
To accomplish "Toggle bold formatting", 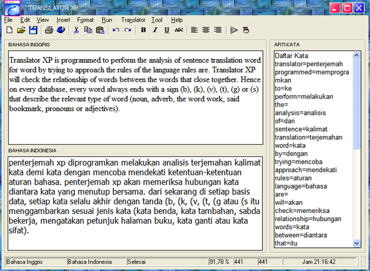I will click(x=143, y=30).
